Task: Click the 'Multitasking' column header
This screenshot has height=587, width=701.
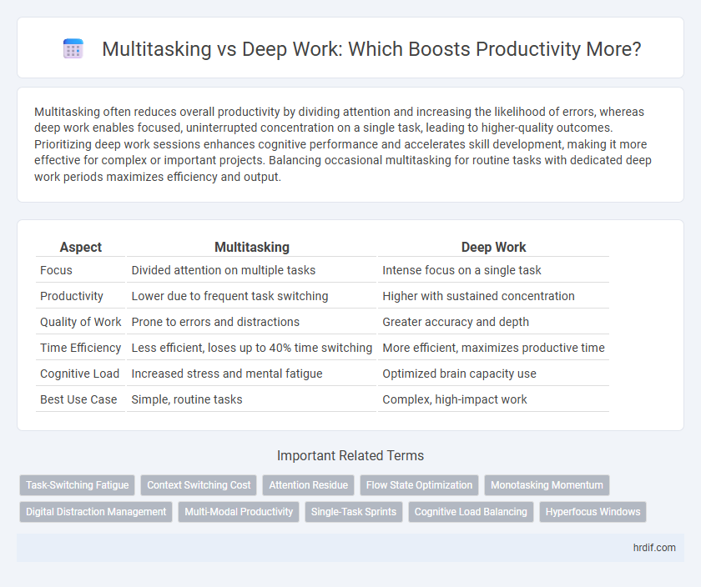Action: [252, 247]
